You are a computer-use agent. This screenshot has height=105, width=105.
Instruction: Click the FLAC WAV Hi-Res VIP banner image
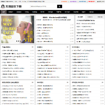point(17,29)
